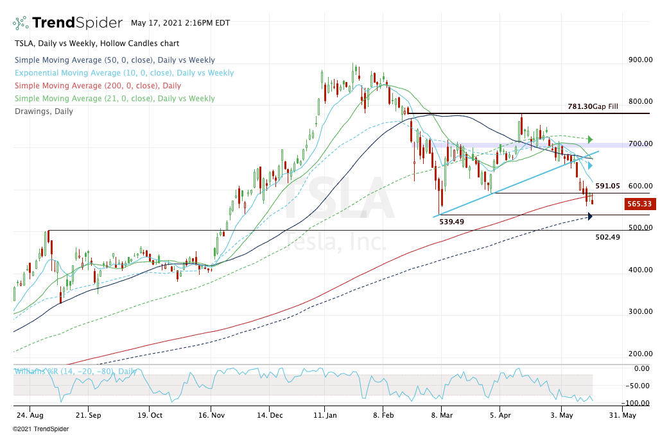
Task: Click the -50.00 Williams %R axis label
Action: pos(639,386)
